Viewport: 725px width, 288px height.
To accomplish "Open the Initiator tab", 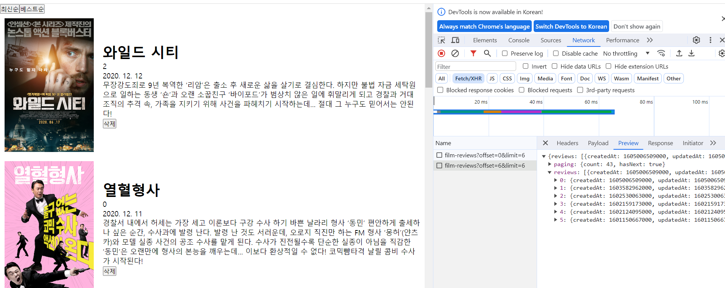I will [693, 143].
